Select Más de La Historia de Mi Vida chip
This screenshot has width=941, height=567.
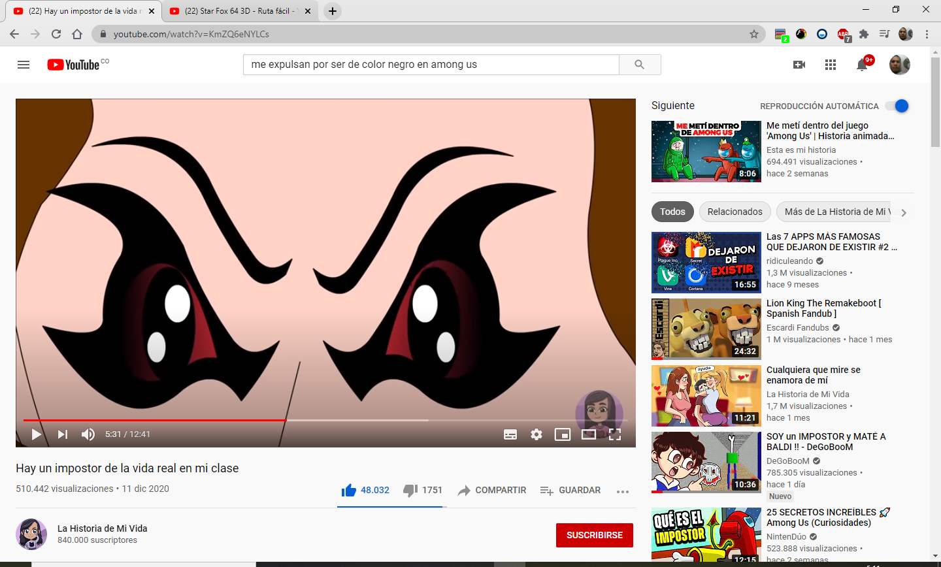[x=834, y=212]
